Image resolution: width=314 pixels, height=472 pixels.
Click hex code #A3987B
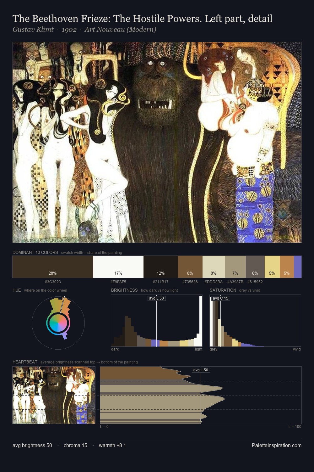coord(235,282)
